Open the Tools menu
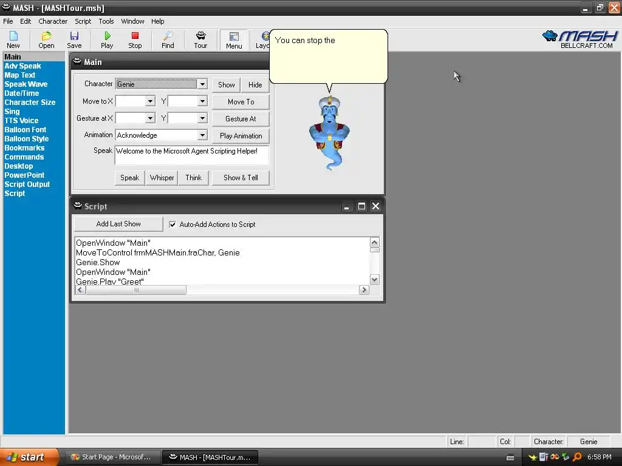The image size is (622, 466). (x=106, y=21)
